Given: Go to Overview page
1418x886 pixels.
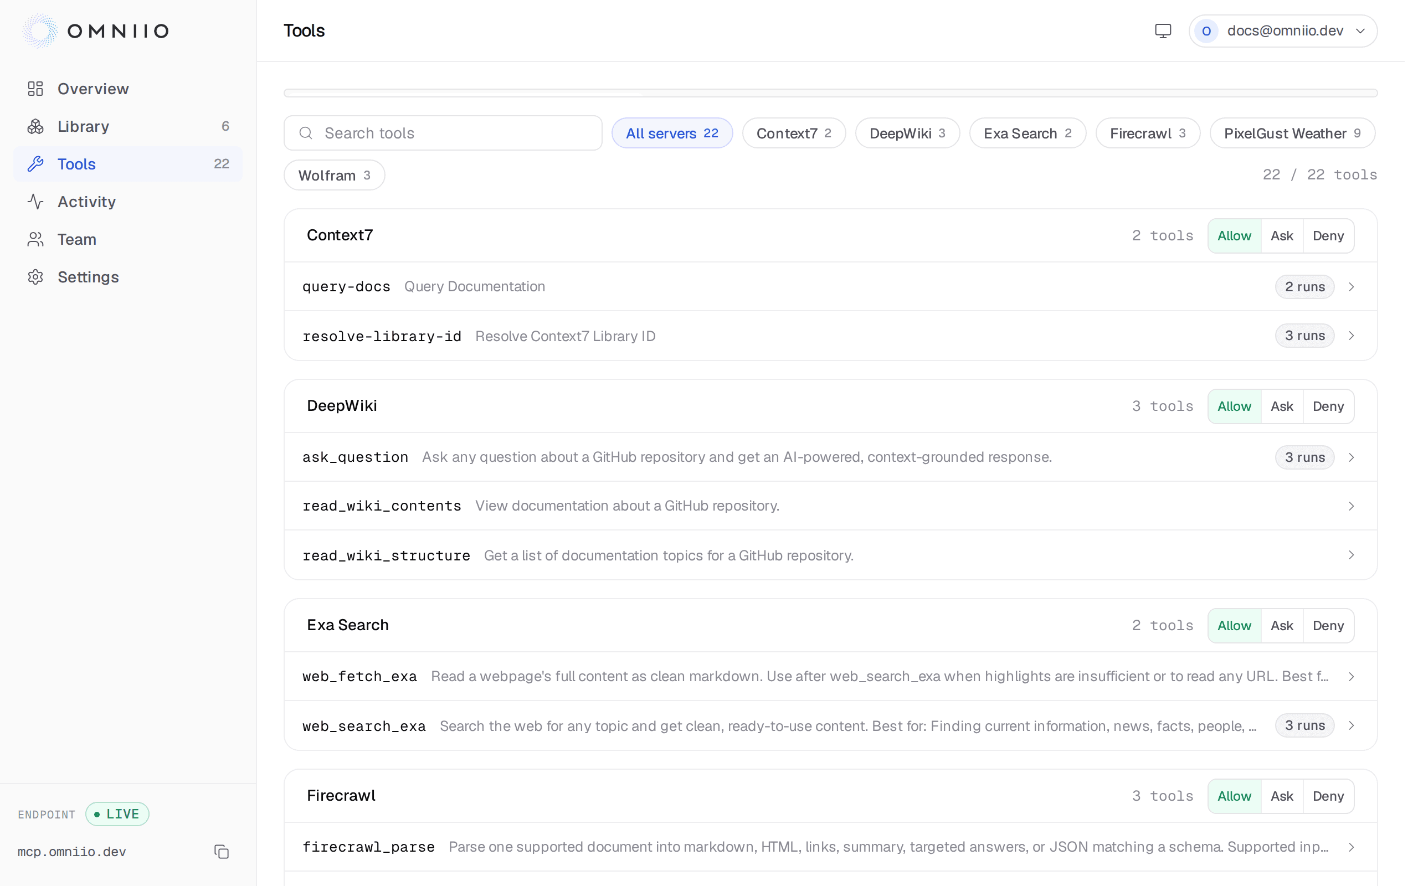Looking at the screenshot, I should [x=127, y=89].
